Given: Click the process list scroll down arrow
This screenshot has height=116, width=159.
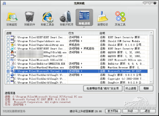Looking at the screenshot, I should pos(151,82).
